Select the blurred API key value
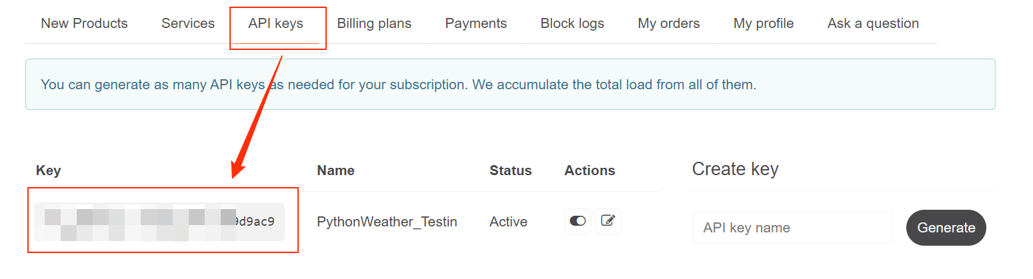Screen dimensions: 1033x279 (160, 222)
